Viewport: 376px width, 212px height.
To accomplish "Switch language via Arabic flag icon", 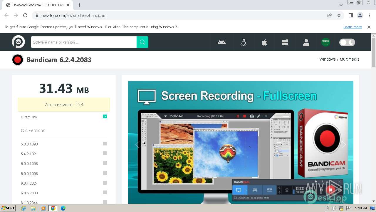I will pyautogui.click(x=325, y=42).
